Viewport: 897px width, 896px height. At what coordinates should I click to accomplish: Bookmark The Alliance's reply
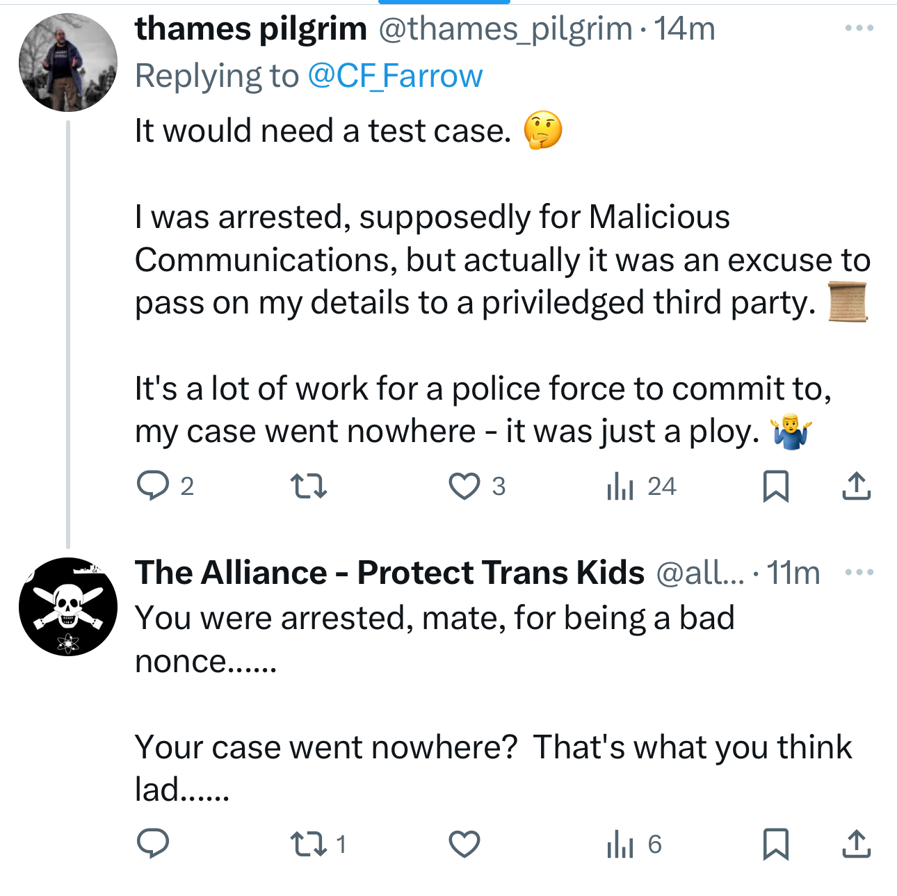pos(775,844)
